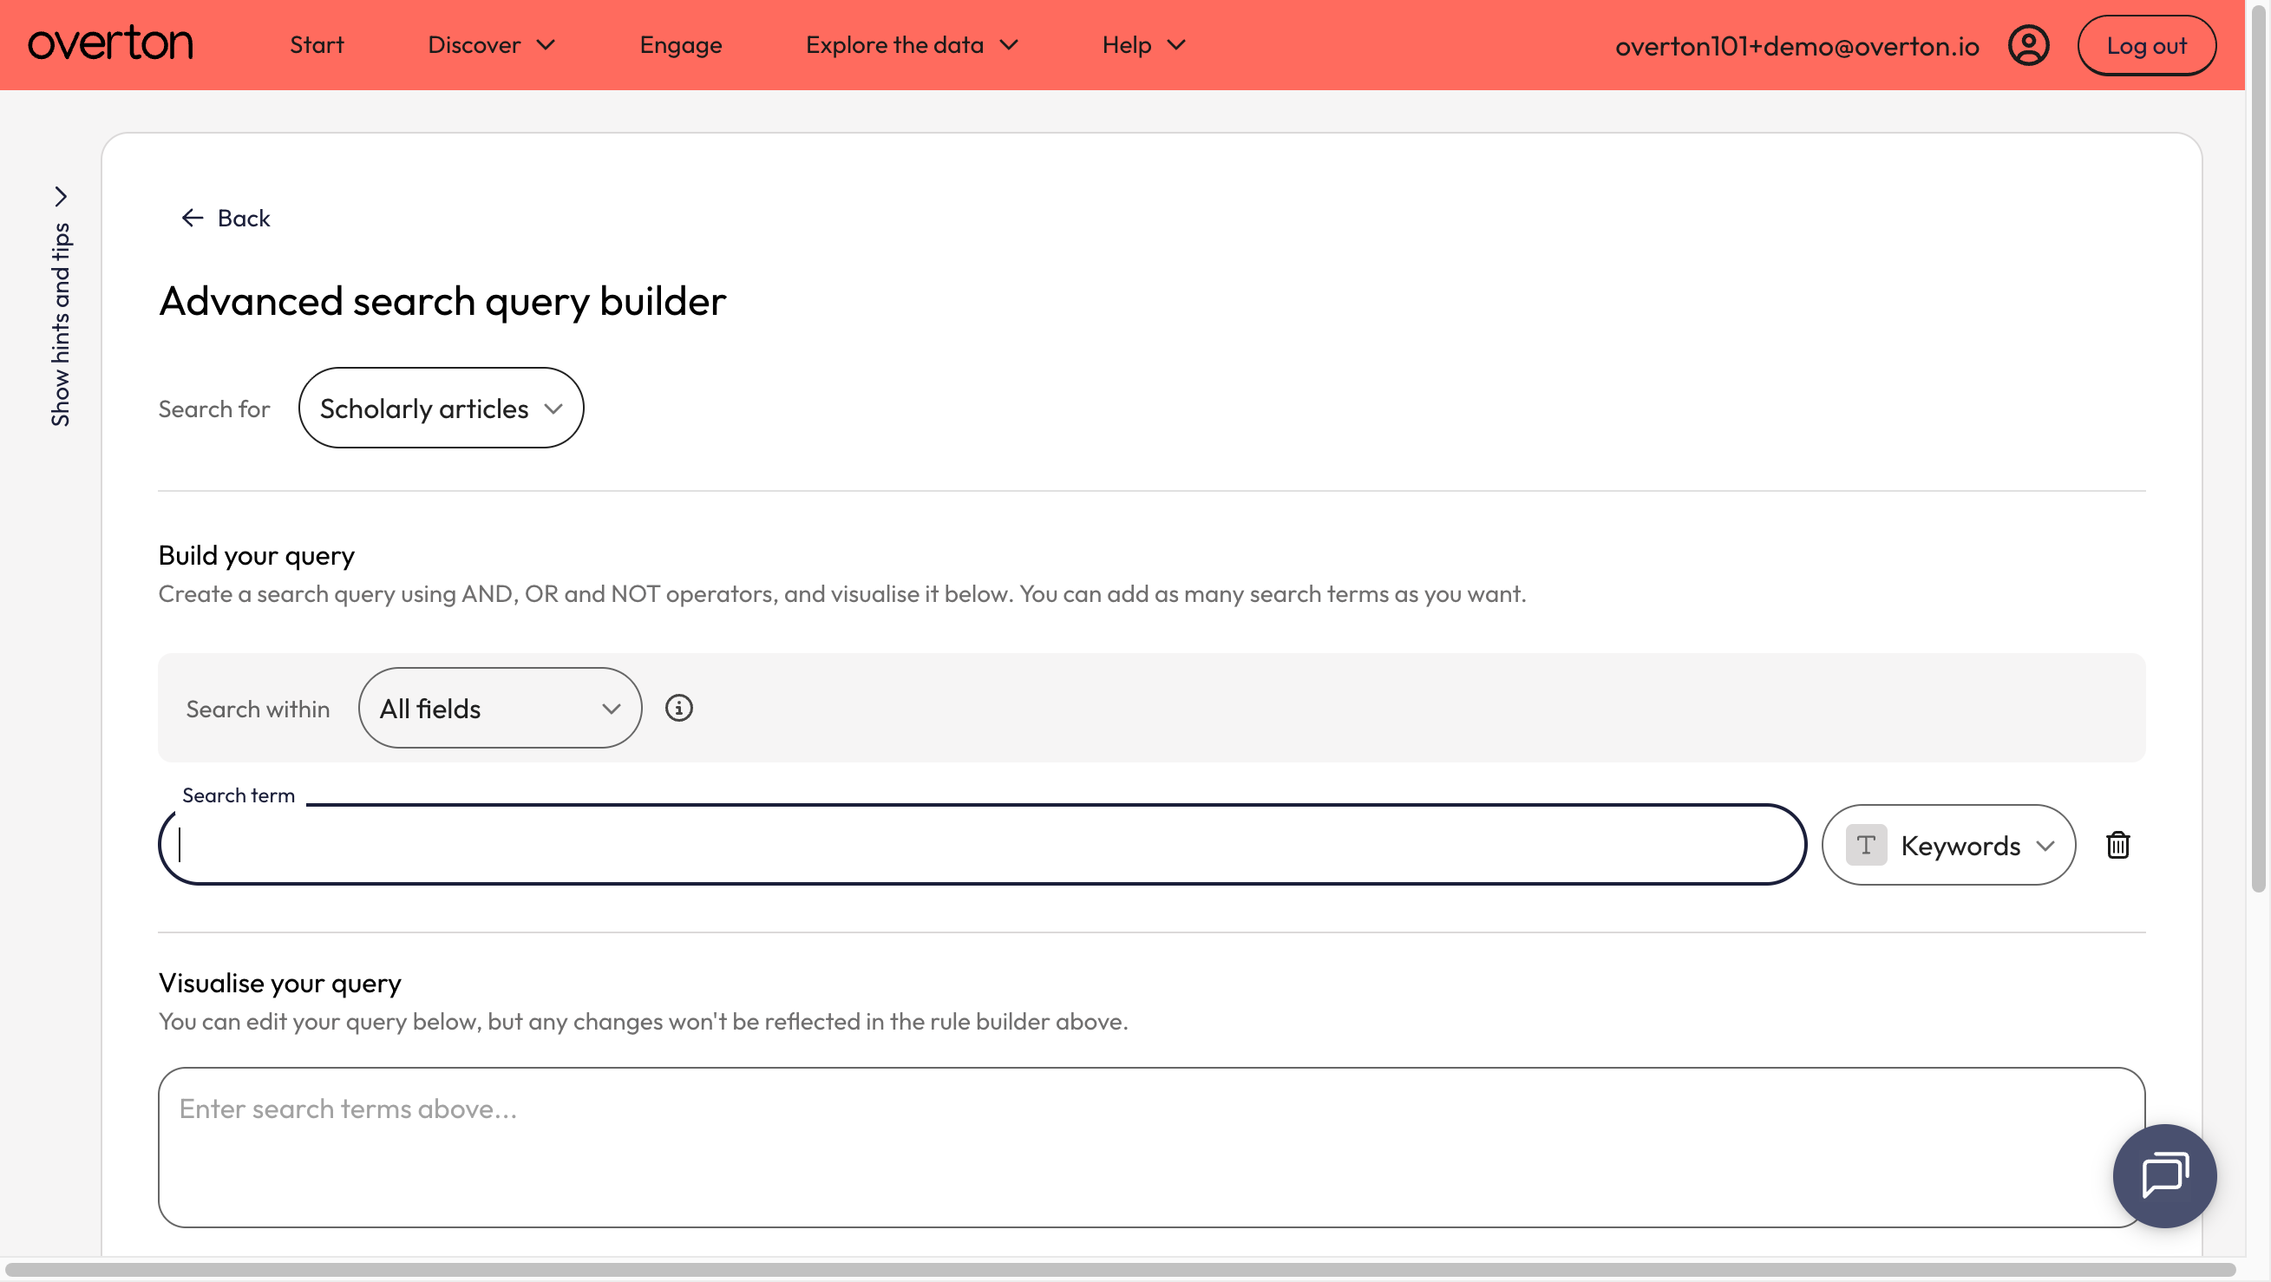Click into the query visualisation text area
The width and height of the screenshot is (2271, 1282).
[x=1151, y=1147]
